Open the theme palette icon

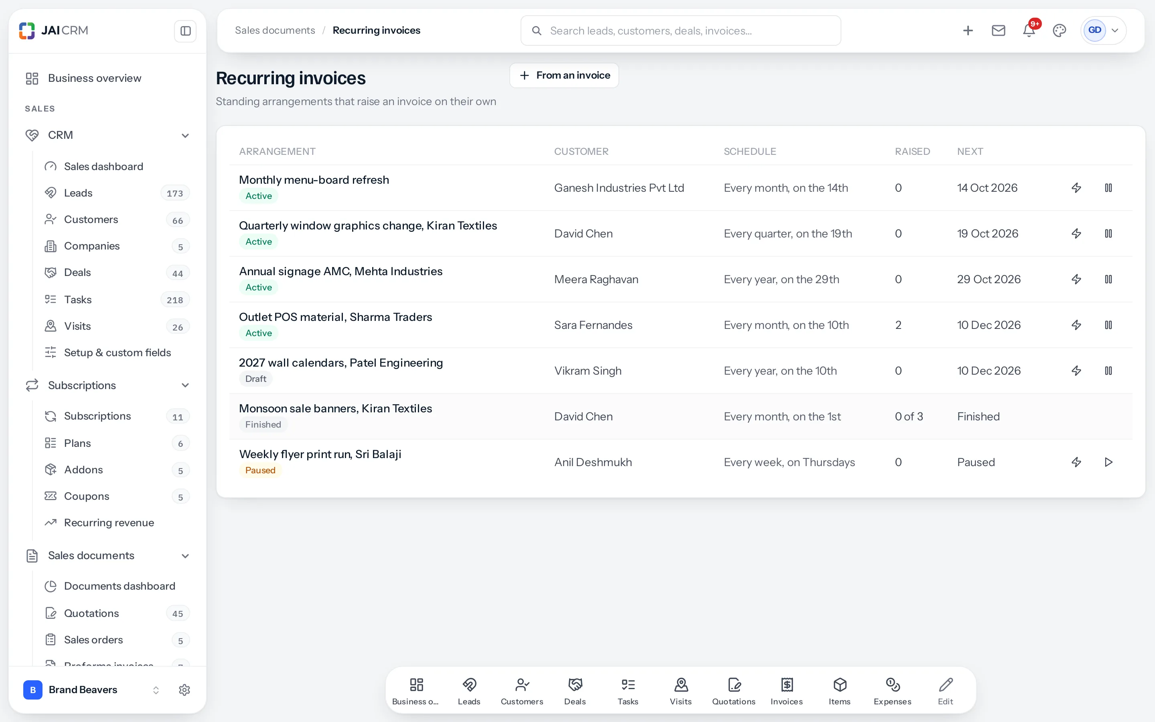1060,30
